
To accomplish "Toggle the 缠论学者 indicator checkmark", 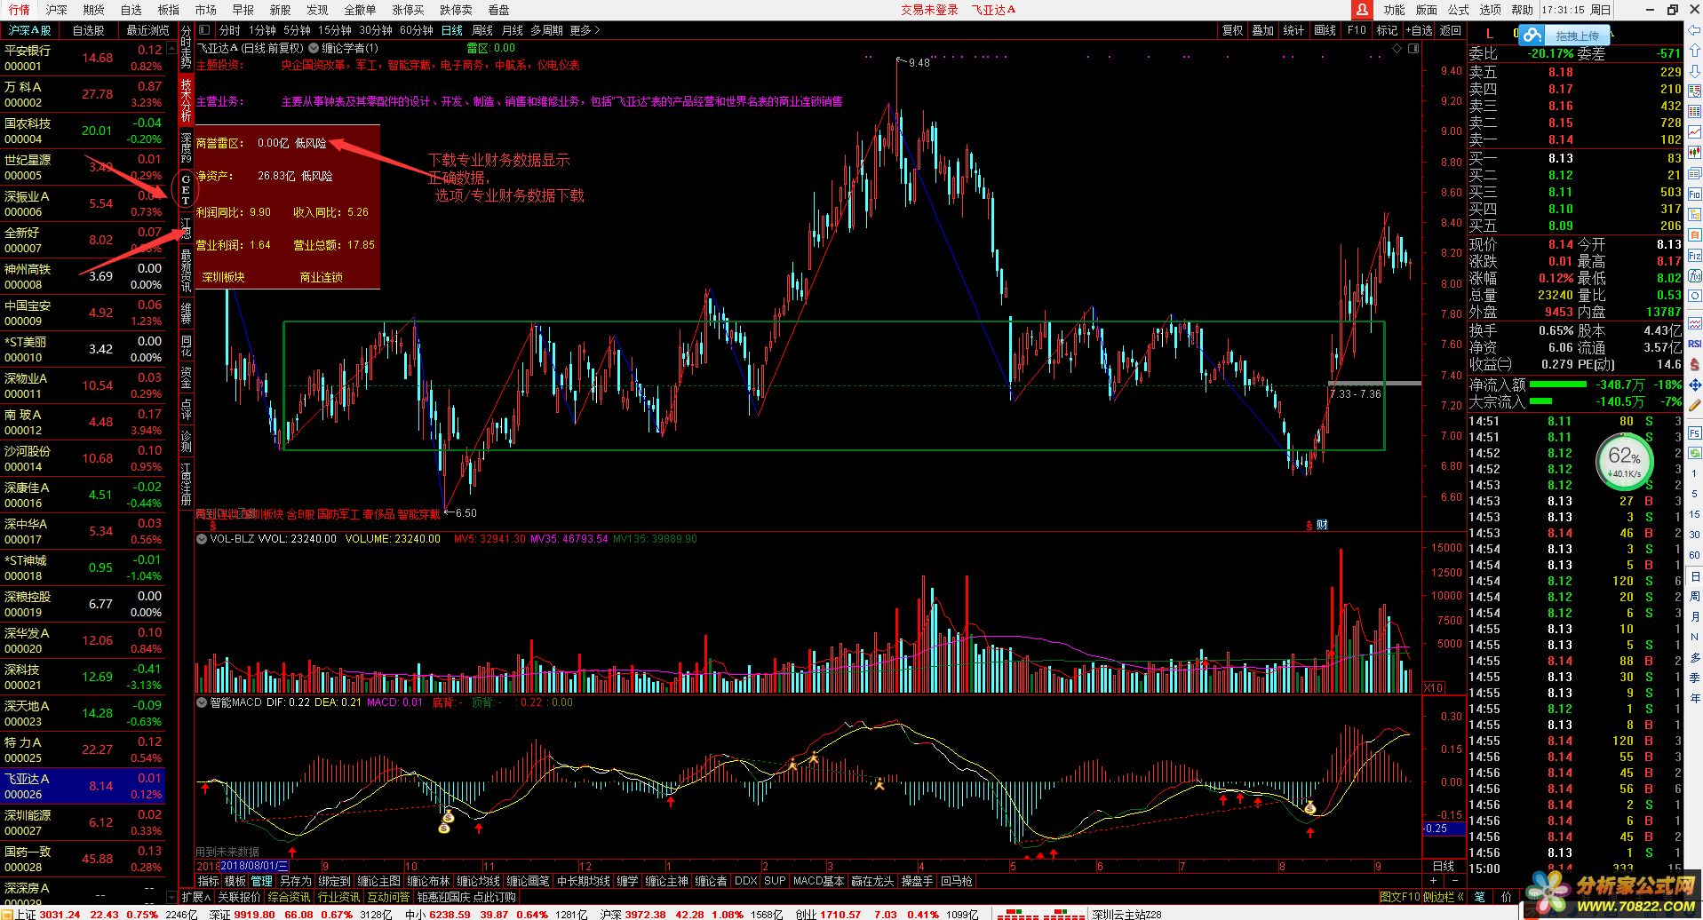I will pyautogui.click(x=314, y=48).
